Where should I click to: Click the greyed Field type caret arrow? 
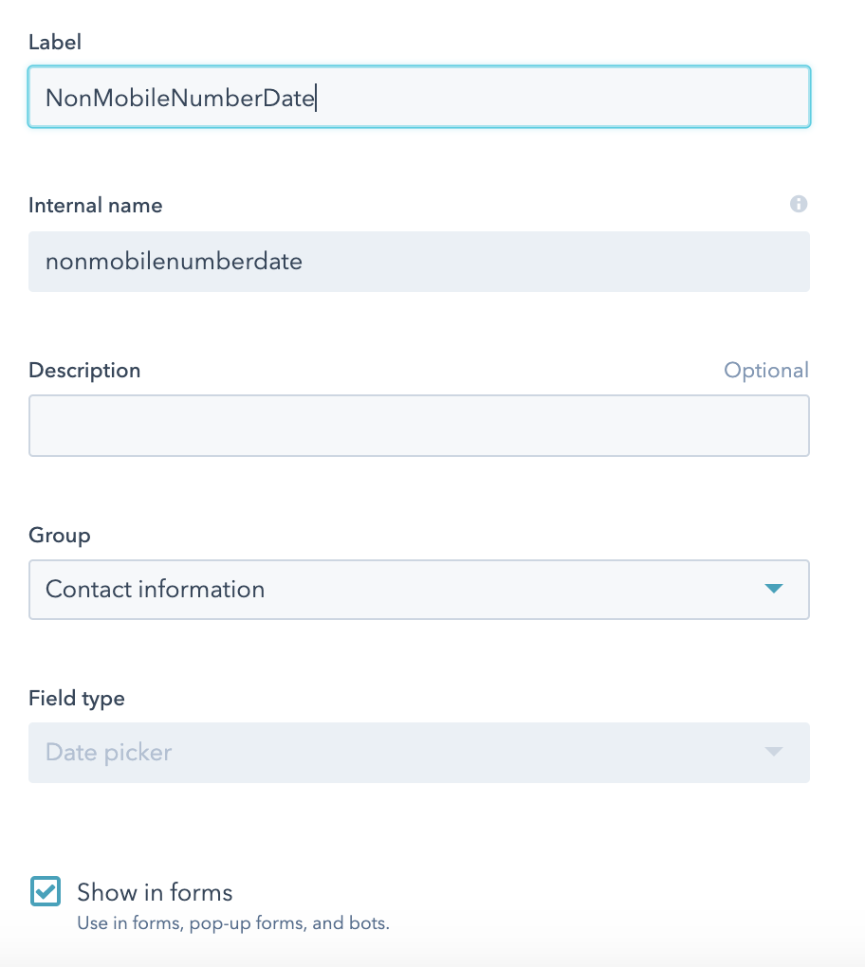[774, 751]
